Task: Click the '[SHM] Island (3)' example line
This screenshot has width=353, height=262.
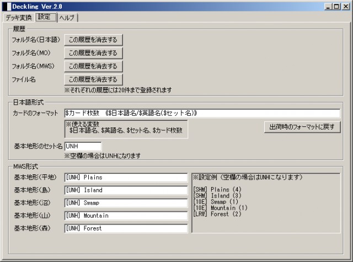Action: tap(217, 196)
